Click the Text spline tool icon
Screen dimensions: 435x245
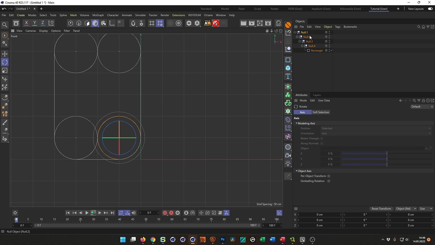(288, 76)
